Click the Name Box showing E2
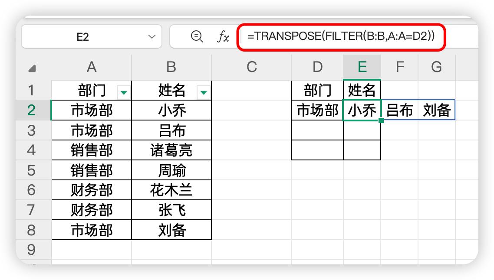The image size is (494, 280). coord(82,37)
